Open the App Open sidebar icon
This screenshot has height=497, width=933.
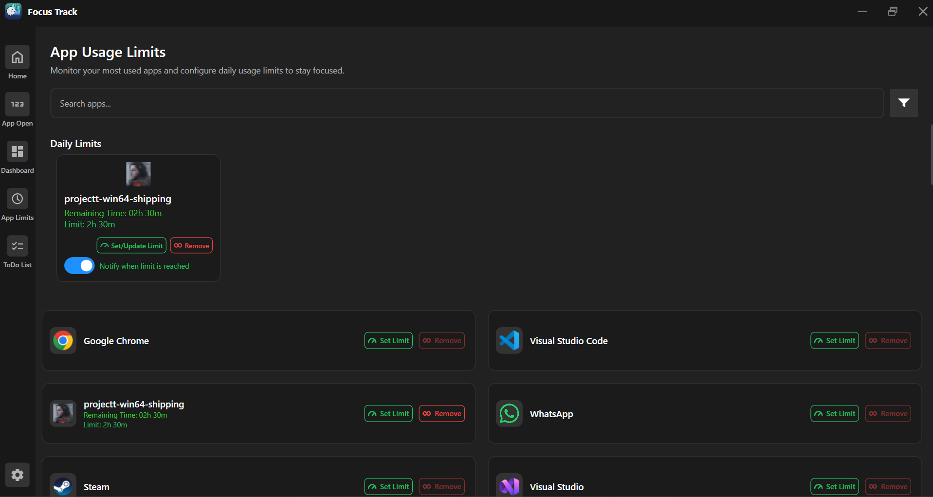click(x=17, y=104)
